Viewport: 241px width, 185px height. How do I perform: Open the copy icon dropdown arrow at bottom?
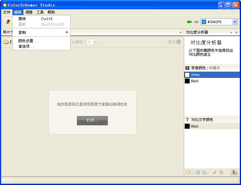[x=209, y=172]
